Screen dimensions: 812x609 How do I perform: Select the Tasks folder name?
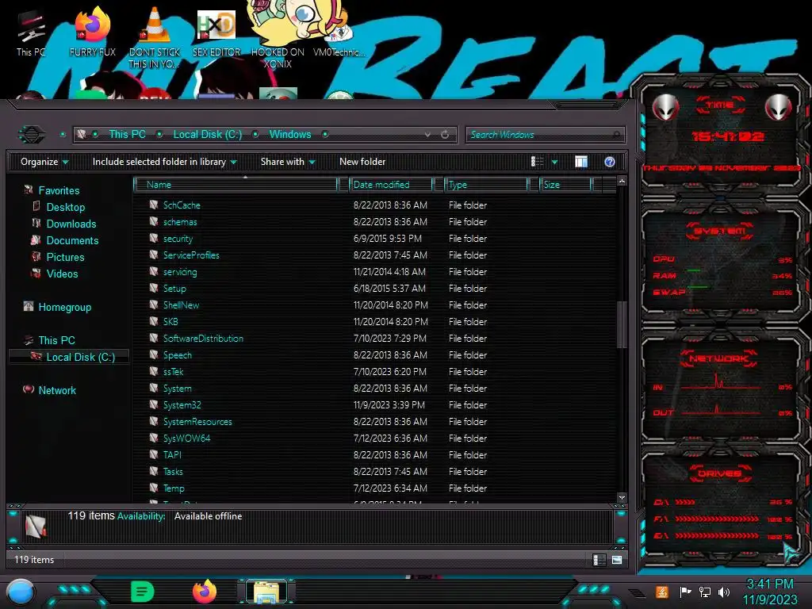173,472
